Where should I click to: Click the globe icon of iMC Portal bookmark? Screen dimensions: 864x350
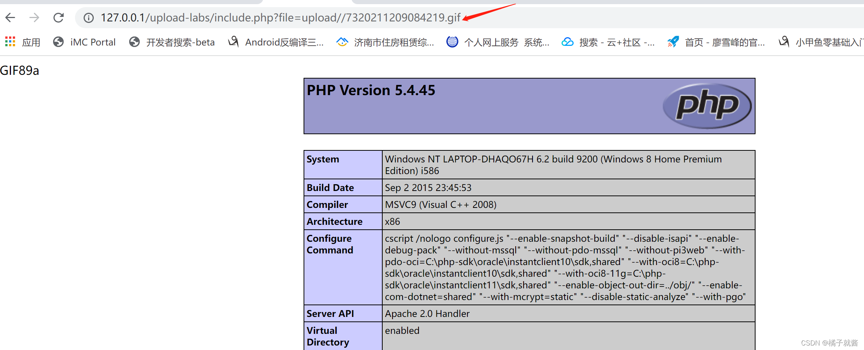[58, 42]
